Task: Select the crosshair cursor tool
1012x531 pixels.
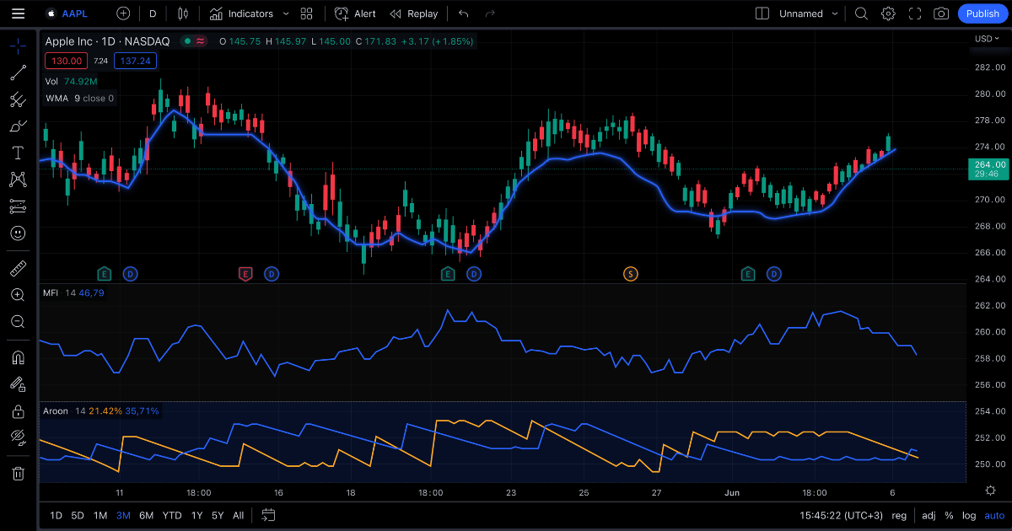Action: point(18,46)
